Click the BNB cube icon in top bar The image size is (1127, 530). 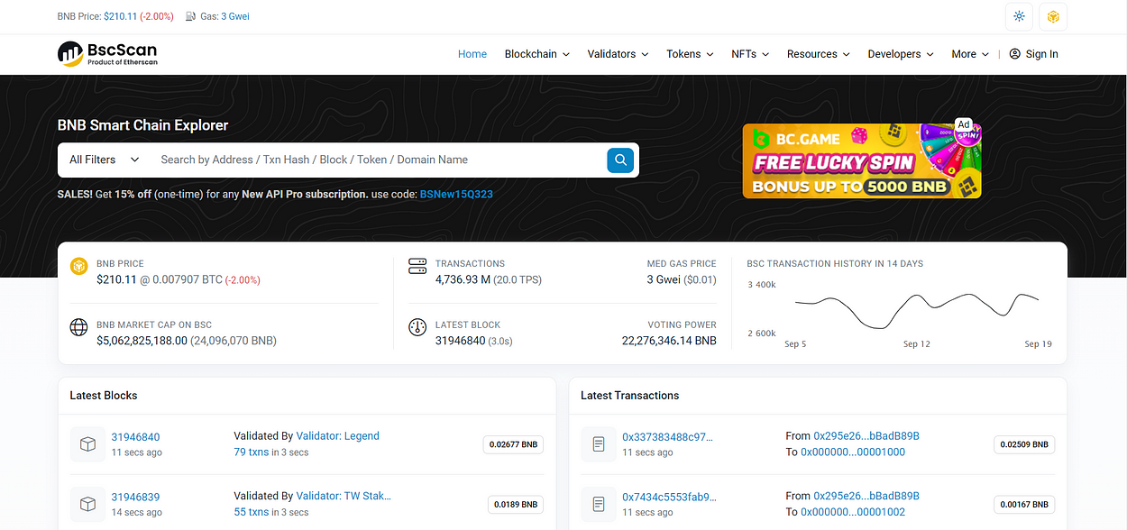click(1053, 16)
